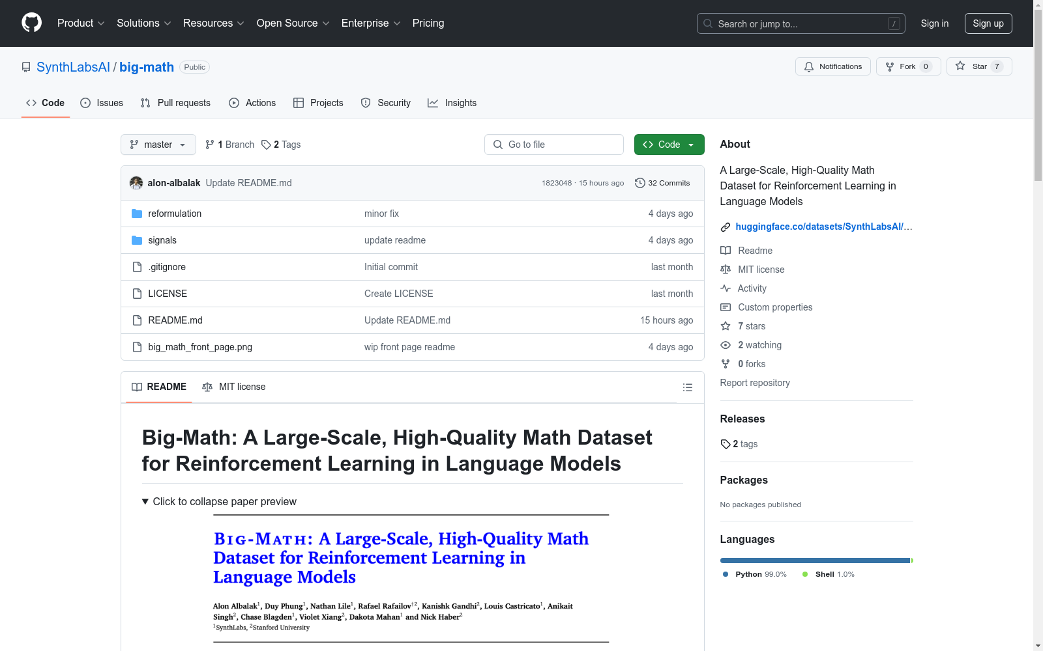
Task: Switch to the Security tab
Action: [386, 103]
